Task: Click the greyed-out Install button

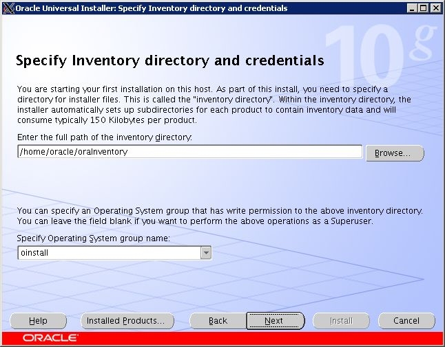Action: coord(341,321)
